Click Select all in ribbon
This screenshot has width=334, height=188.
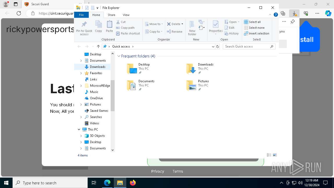click(252, 22)
